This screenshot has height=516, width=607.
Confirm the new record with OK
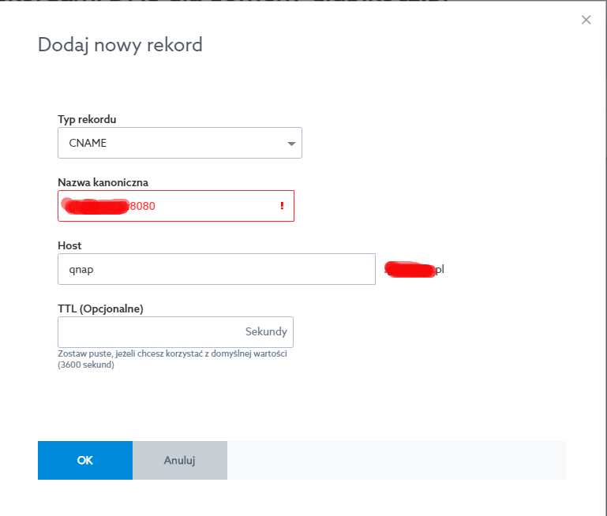(x=85, y=460)
